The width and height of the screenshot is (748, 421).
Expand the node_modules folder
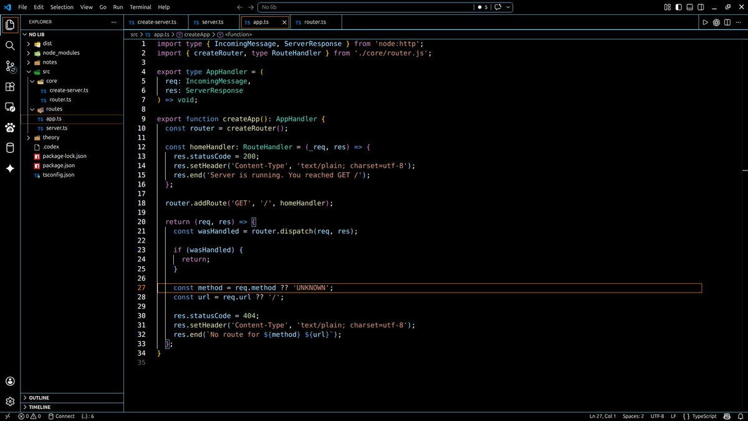point(72,53)
